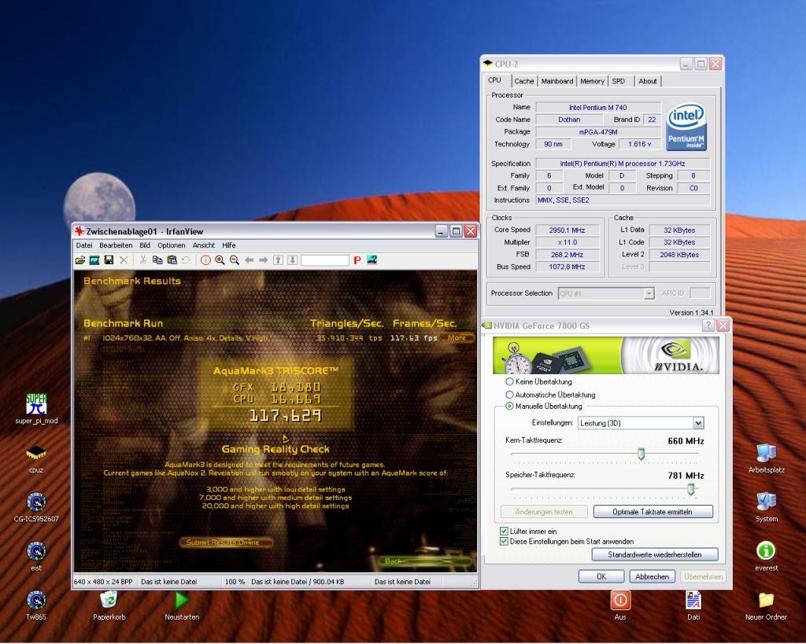
Task: Open the Hilfe menu
Action: click(229, 245)
